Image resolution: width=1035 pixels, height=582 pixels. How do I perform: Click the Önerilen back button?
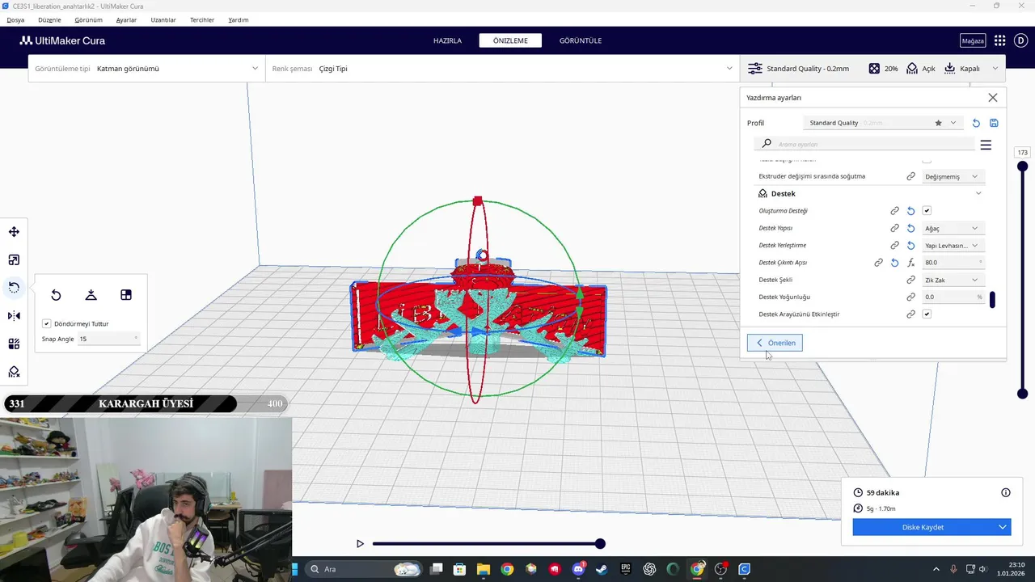(x=775, y=343)
